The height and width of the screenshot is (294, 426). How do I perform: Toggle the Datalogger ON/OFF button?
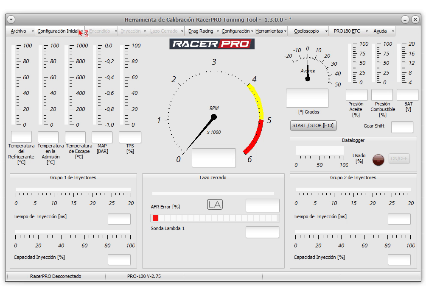coord(399,158)
